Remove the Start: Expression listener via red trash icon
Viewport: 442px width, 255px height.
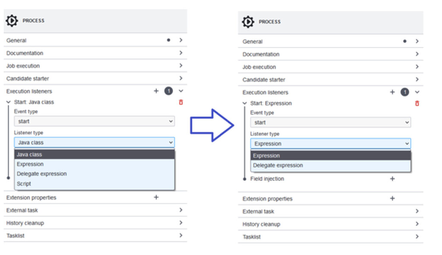(x=417, y=103)
